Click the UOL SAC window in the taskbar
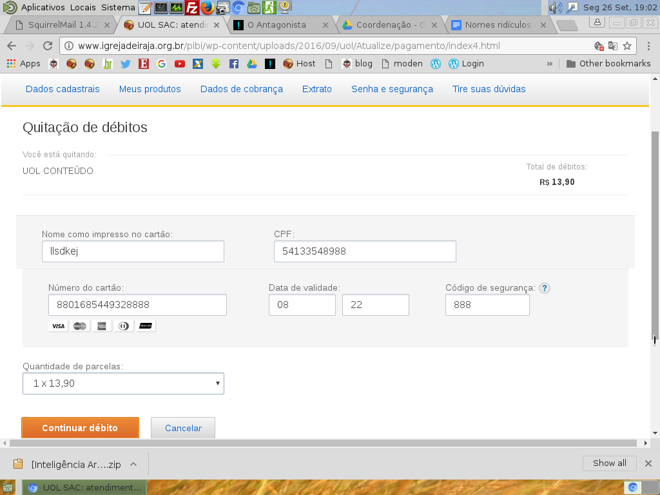 [x=84, y=487]
